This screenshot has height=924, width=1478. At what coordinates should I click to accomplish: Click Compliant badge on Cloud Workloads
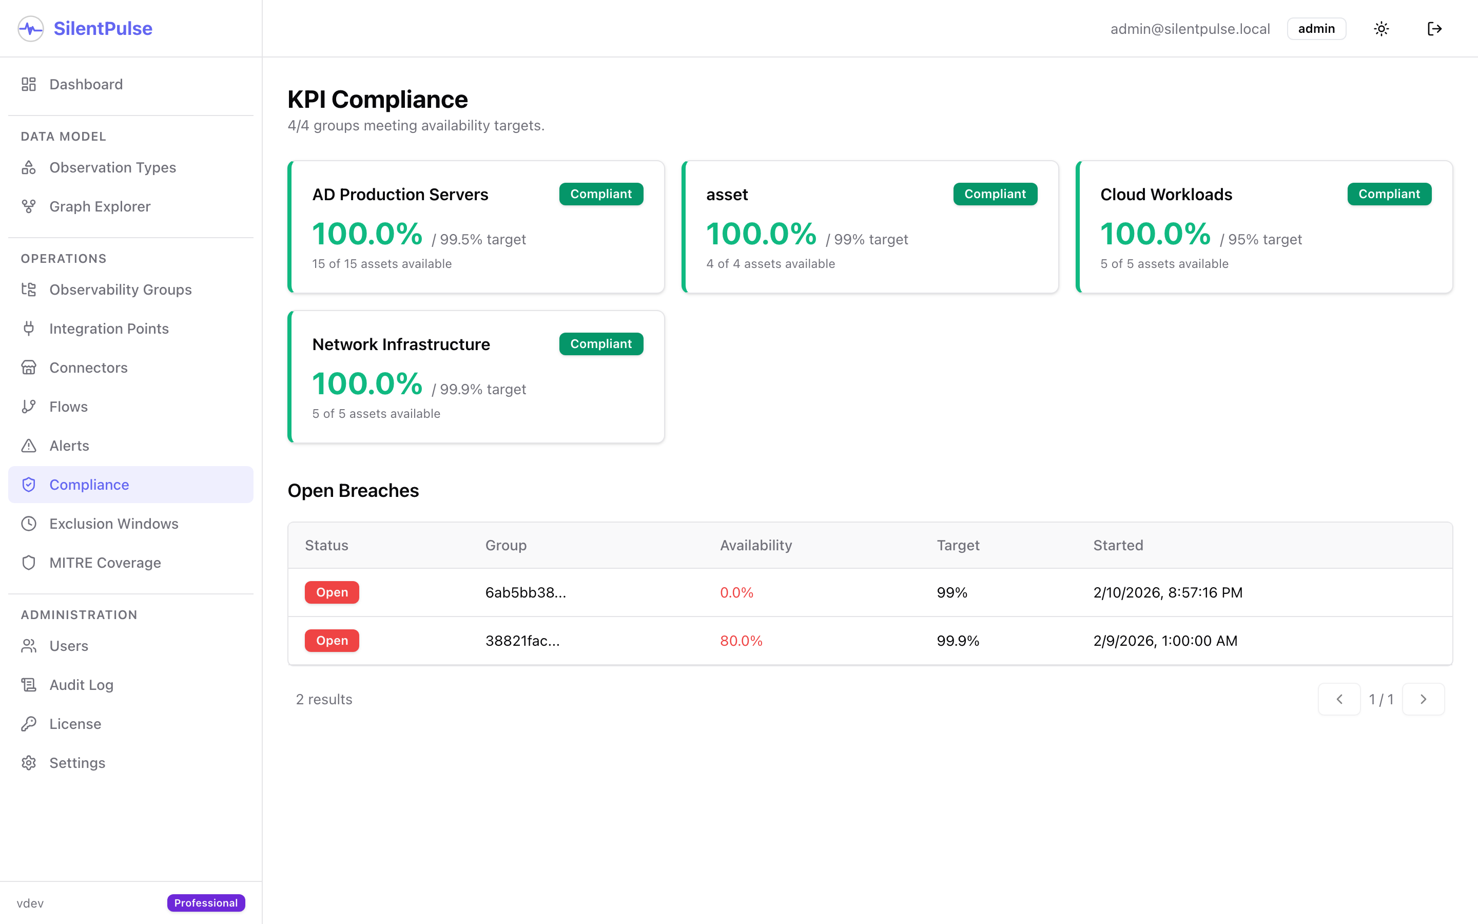[1389, 194]
